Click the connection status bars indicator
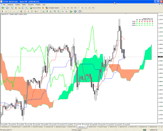Image resolution: width=163 pixels, height=131 pixels. tap(144, 130)
